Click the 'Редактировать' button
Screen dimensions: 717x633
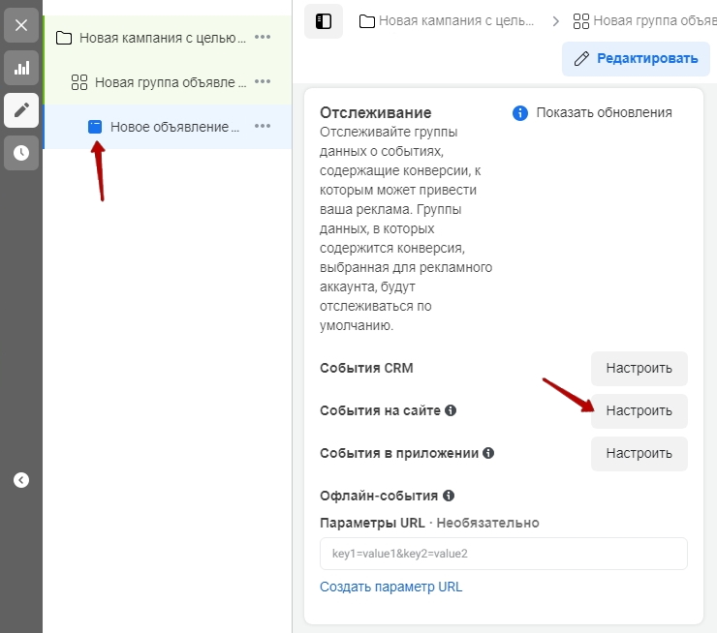point(636,58)
